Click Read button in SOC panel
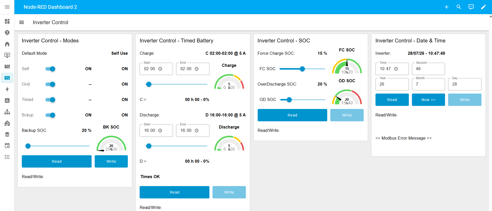Screen dimensions: 492x211 pos(292,115)
